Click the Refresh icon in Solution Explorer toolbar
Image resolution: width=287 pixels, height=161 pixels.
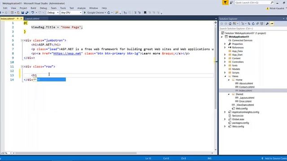click(x=253, y=24)
